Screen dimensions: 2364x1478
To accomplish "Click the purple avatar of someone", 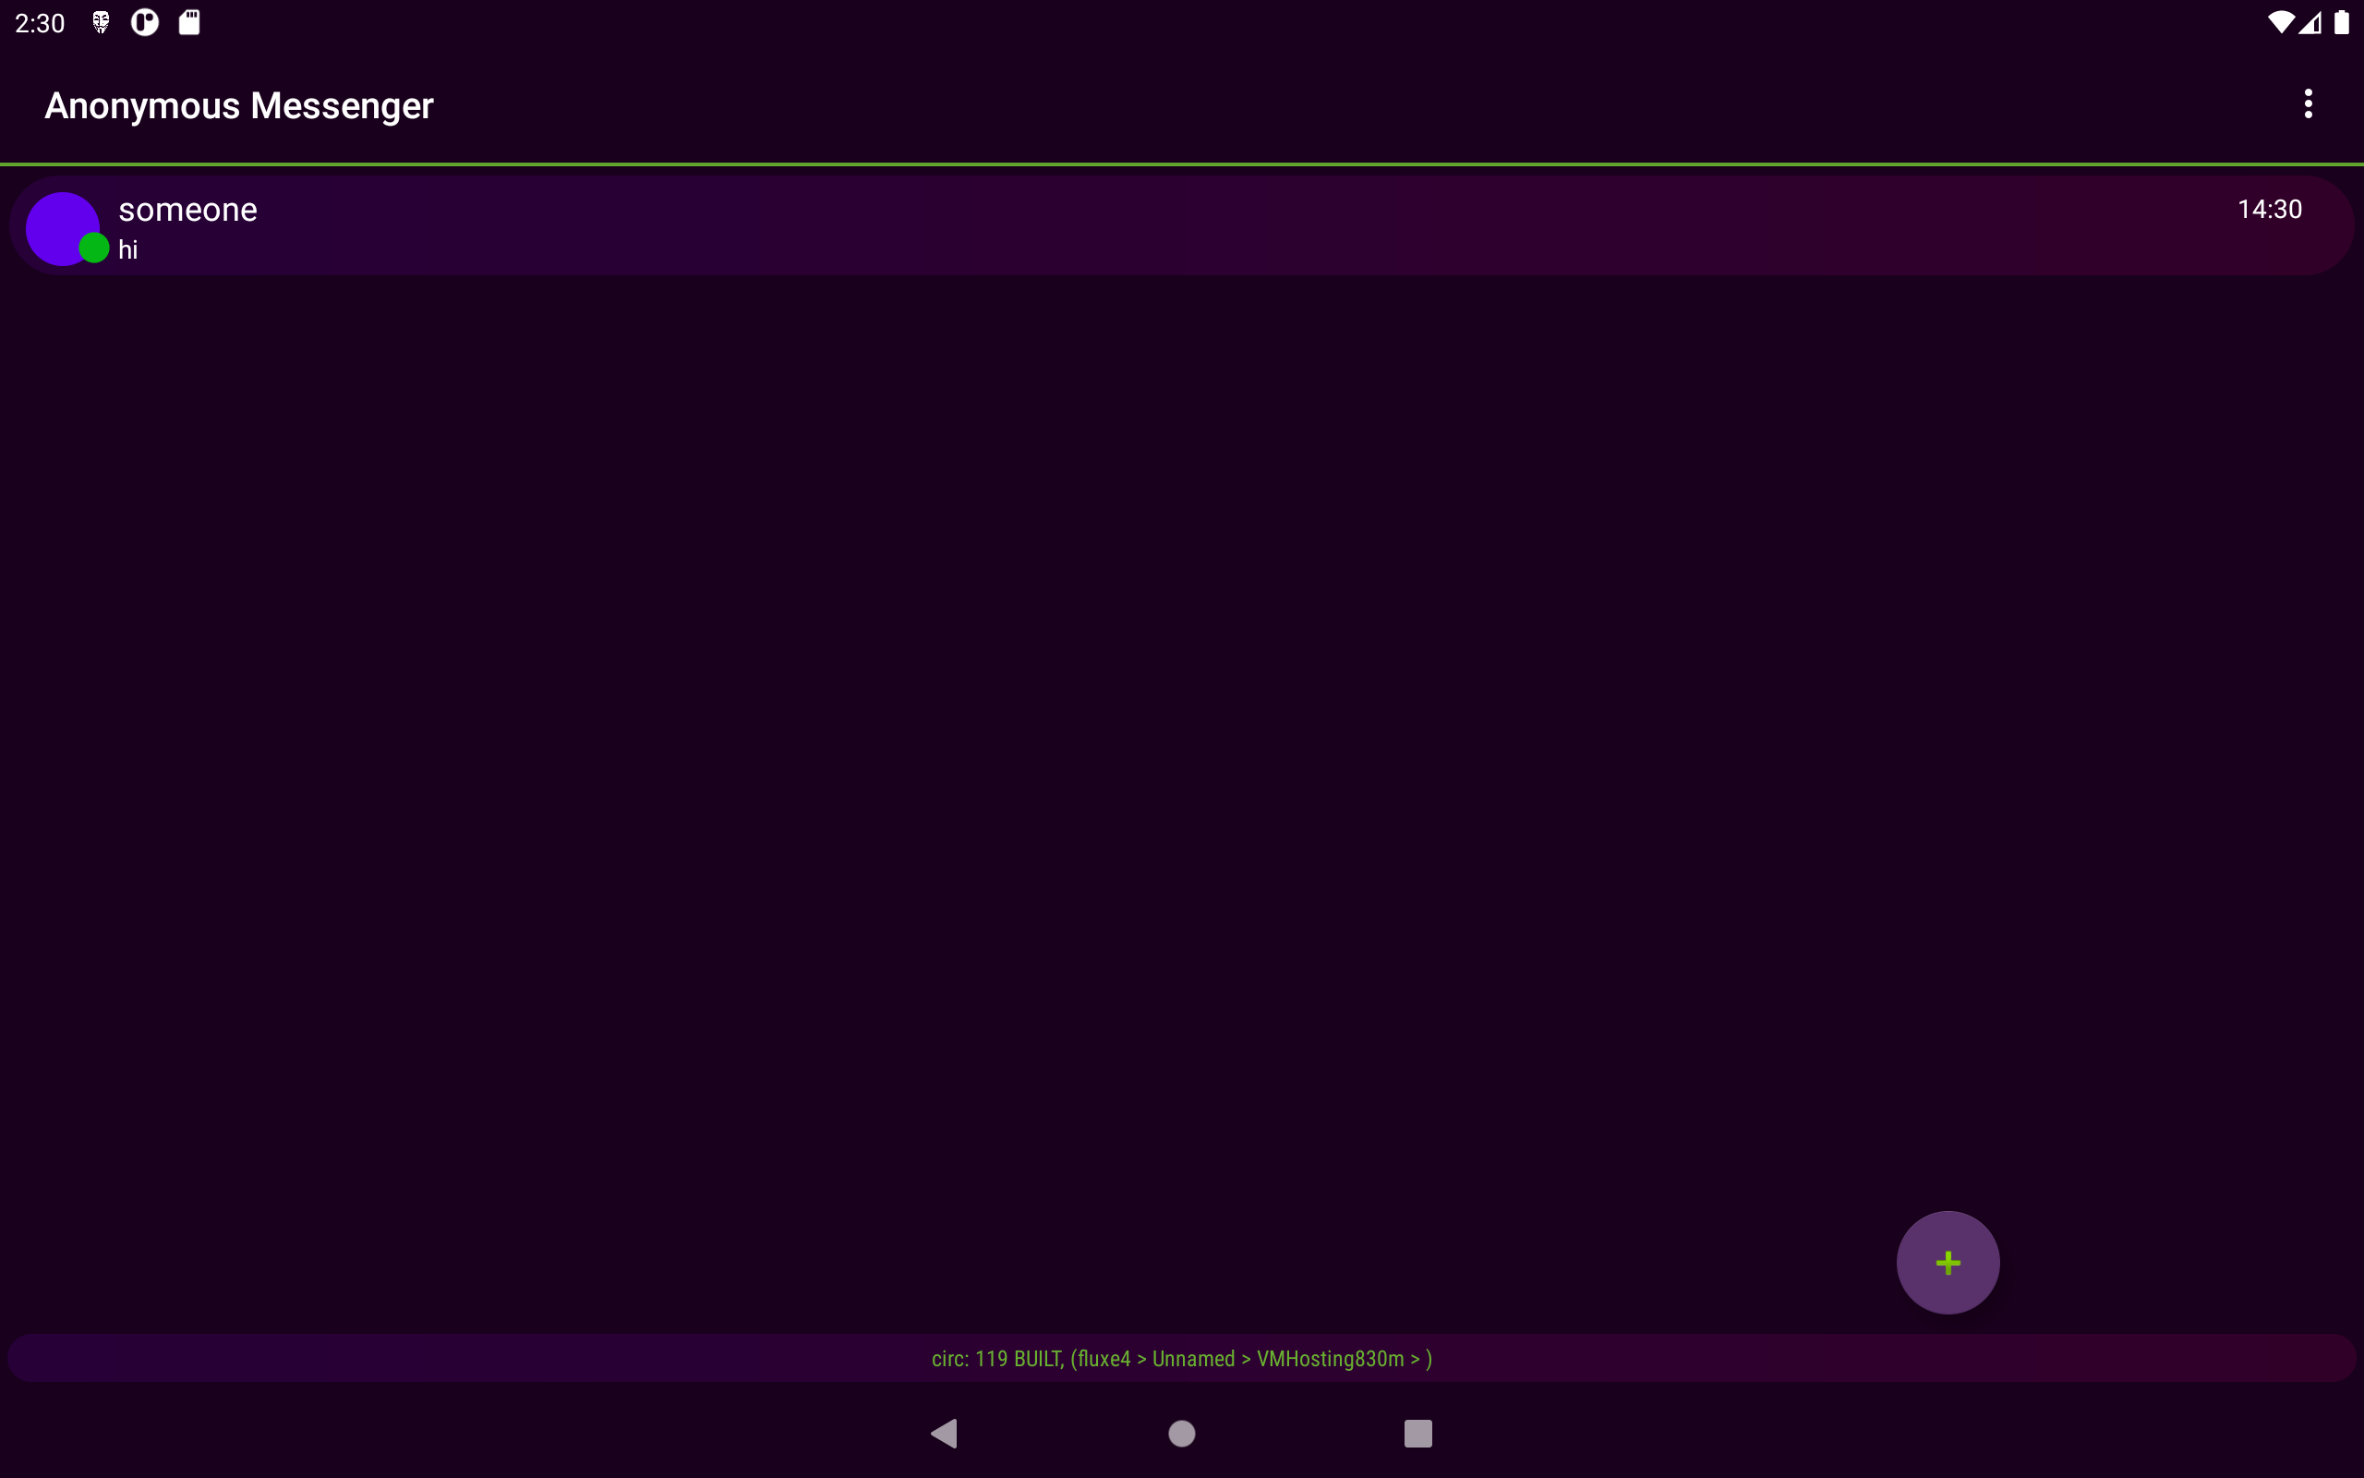I will tap(56, 224).
